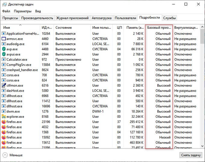Click the Firefox icon for PID 23196
205x162 pixels.
tap(4, 122)
